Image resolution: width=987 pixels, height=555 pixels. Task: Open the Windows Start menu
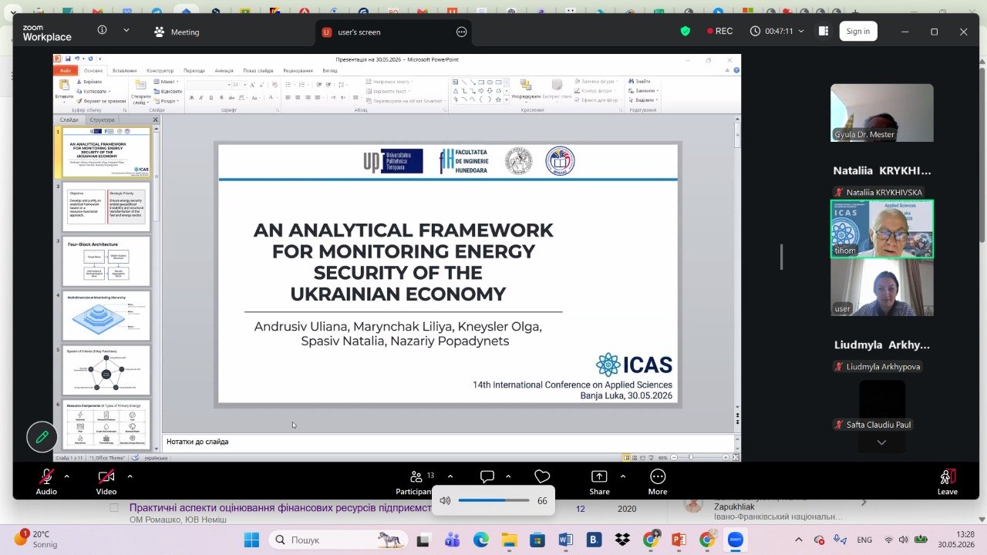point(251,540)
